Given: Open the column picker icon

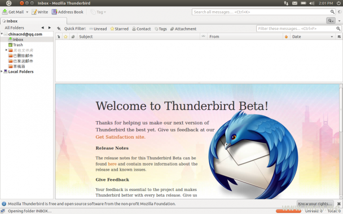Looking at the screenshot, I should click(339, 37).
